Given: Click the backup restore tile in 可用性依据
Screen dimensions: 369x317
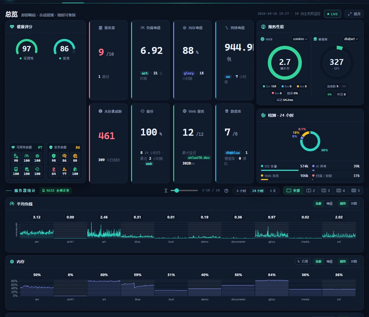Looking at the screenshot, I should coord(37,171).
